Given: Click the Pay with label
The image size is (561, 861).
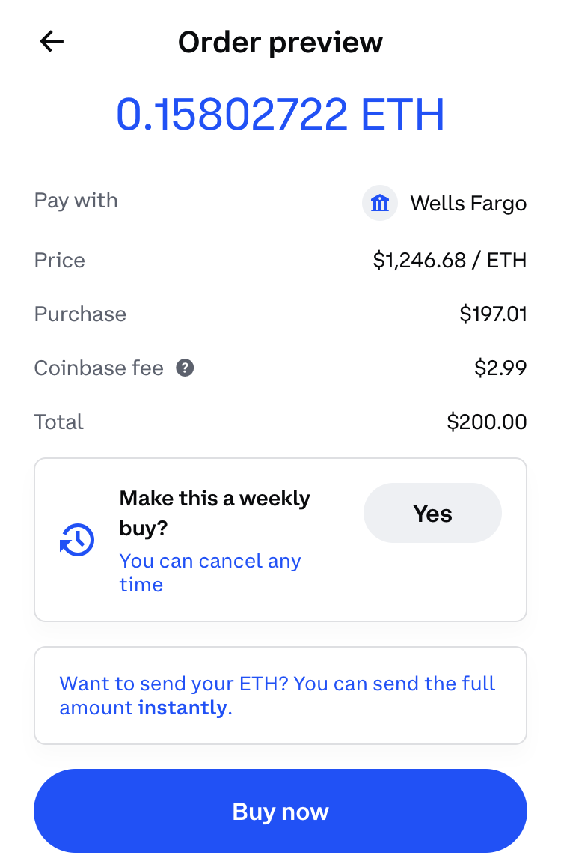Looking at the screenshot, I should (76, 201).
